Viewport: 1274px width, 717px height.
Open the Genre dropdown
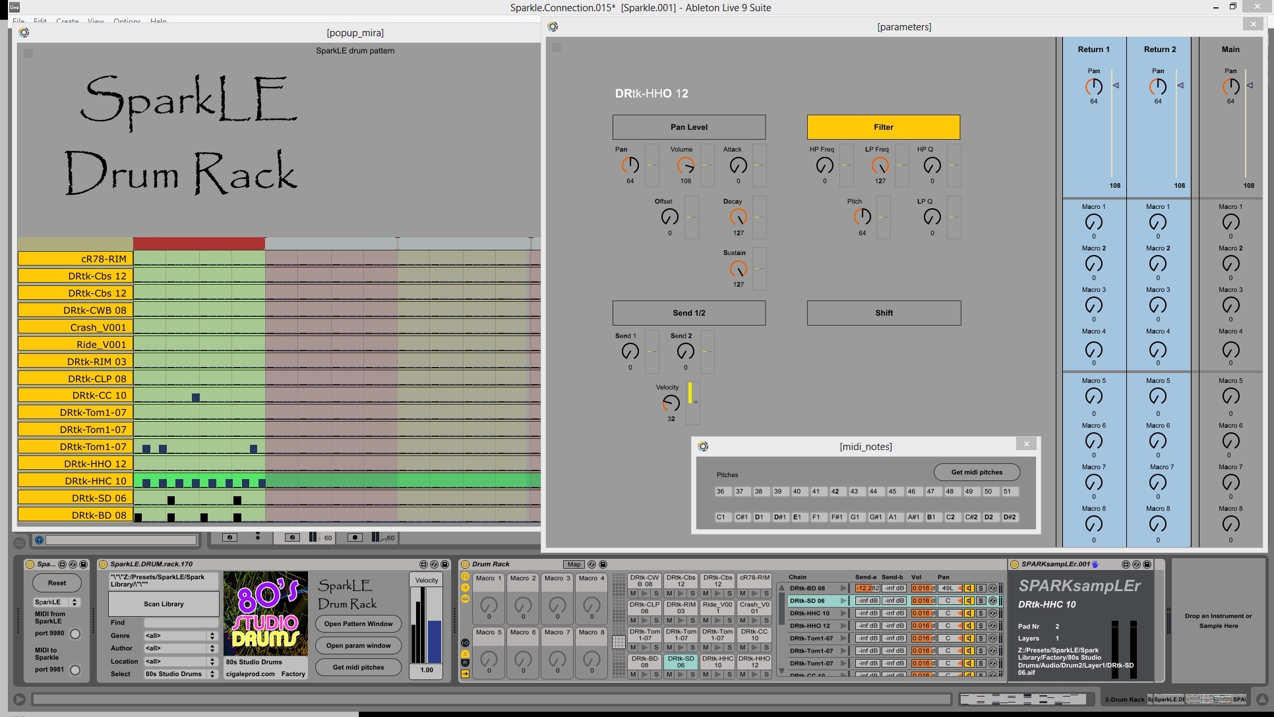pyautogui.click(x=180, y=636)
